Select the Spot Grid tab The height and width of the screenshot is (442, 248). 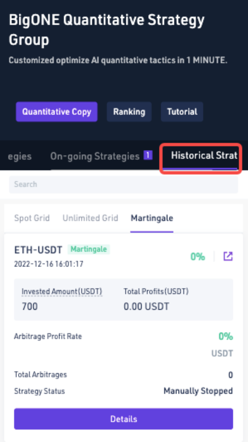point(32,218)
